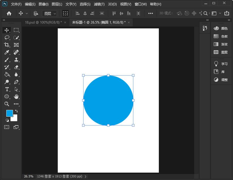233x180 pixels.
Task: Select the Pen tool
Action: pyautogui.click(x=16, y=82)
